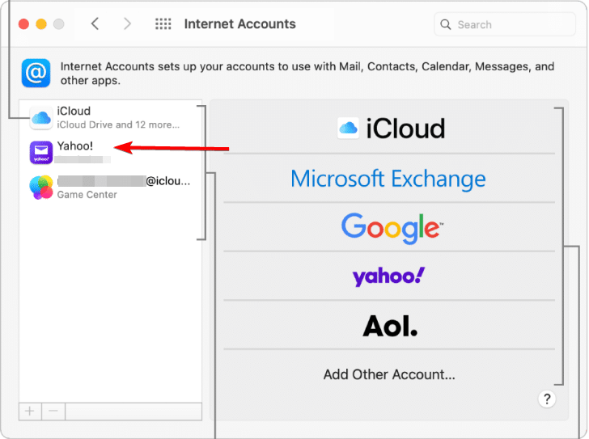Viewport: 589px width, 439px height.
Task: Click the colorful Game Center icon
Action: point(41,188)
